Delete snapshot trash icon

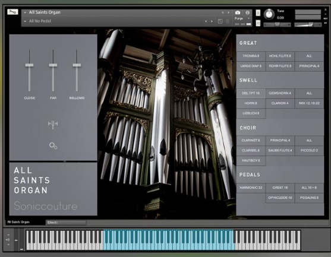point(228,21)
